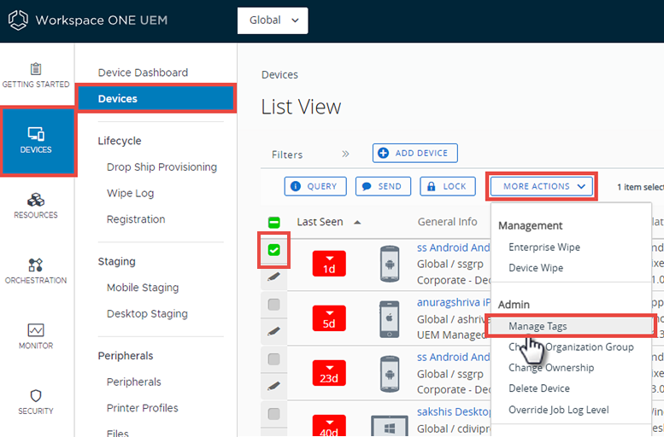Viewport: 664px width, 437px height.
Task: Click the red 40d last seen badge
Action: click(x=329, y=426)
